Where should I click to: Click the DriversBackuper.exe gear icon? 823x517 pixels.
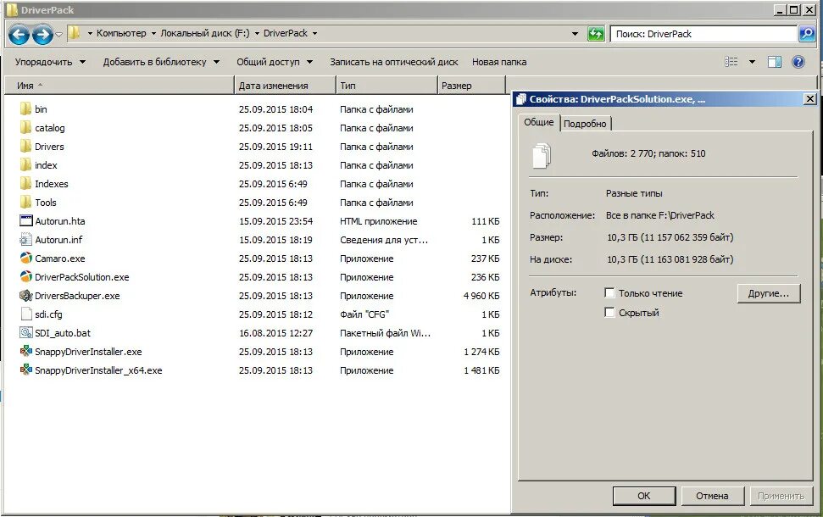pos(25,296)
